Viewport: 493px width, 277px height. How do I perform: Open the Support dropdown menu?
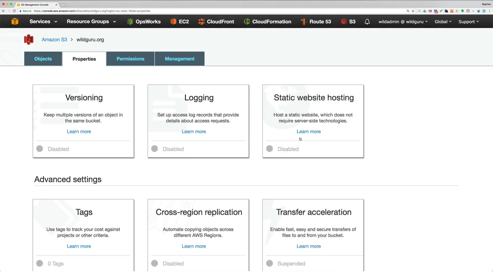point(469,22)
